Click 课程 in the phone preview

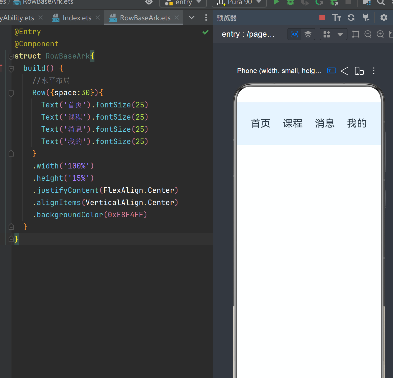293,123
